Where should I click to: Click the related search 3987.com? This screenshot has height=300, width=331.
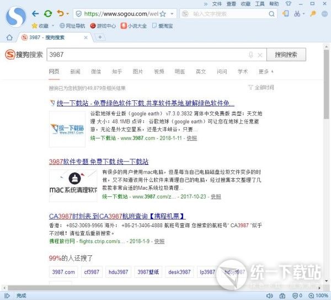point(63,272)
